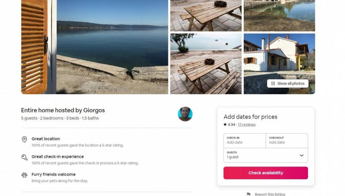
Task: Expand the guests chevron arrow
Action: 301,156
